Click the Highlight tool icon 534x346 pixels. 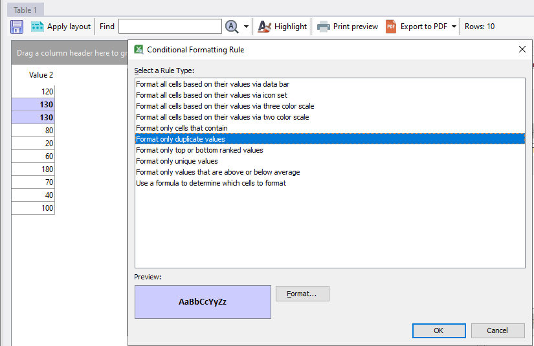tap(265, 27)
